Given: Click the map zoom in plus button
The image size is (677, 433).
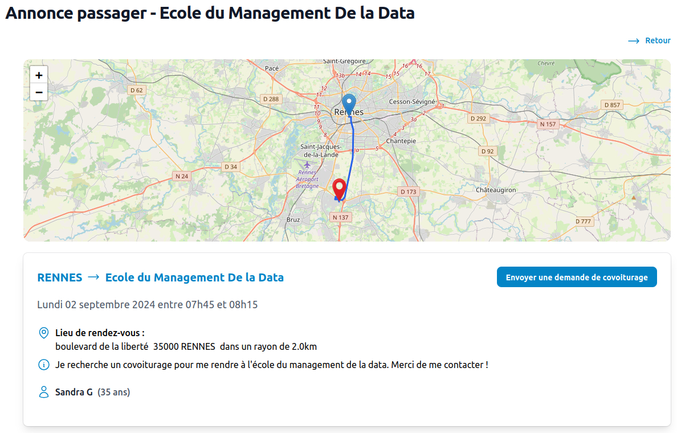Looking at the screenshot, I should [x=39, y=75].
